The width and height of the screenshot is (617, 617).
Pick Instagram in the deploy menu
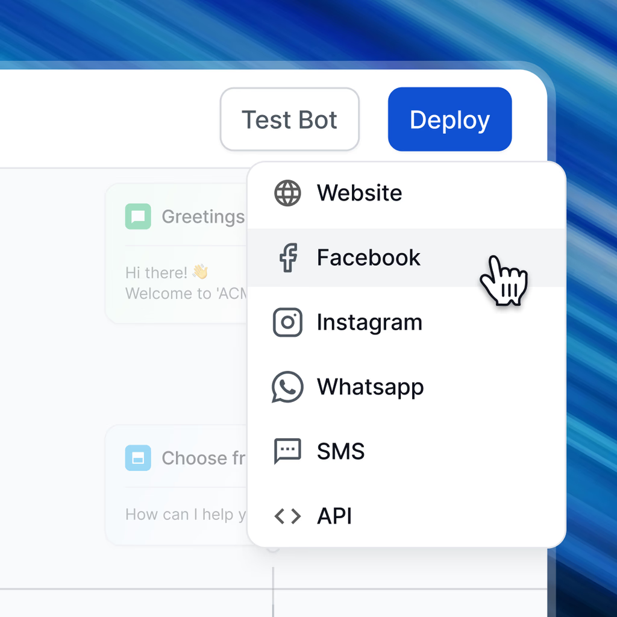[x=407, y=322]
